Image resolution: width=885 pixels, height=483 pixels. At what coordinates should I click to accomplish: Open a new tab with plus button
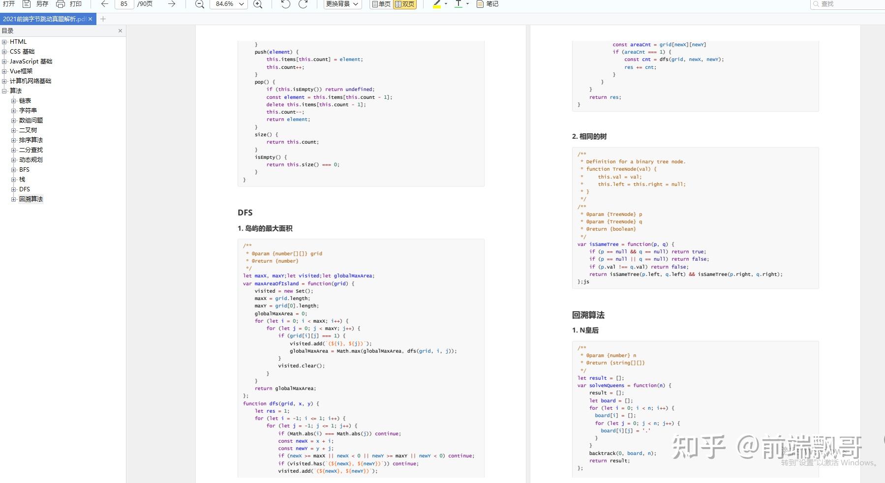point(103,19)
